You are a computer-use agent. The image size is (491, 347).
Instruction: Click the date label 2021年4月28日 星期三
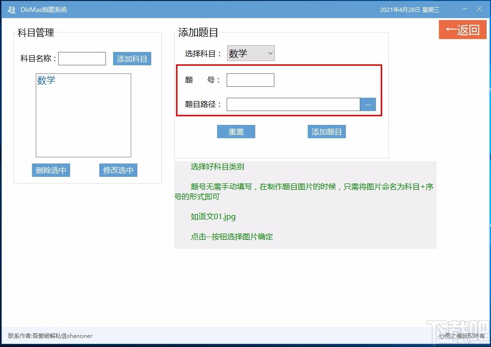click(x=409, y=9)
